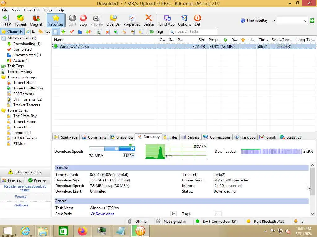Filter completed tasks with red checkmark icon

click(x=72, y=32)
